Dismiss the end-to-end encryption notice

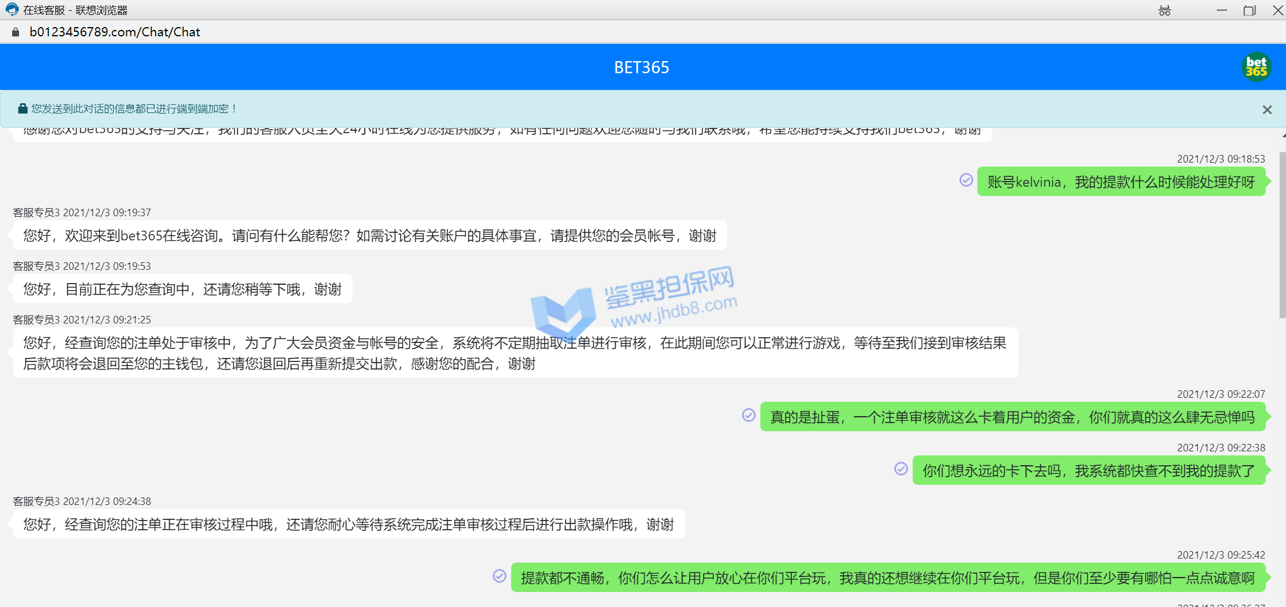click(1267, 110)
